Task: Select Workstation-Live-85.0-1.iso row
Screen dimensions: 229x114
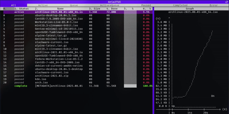Action: (78, 22)
